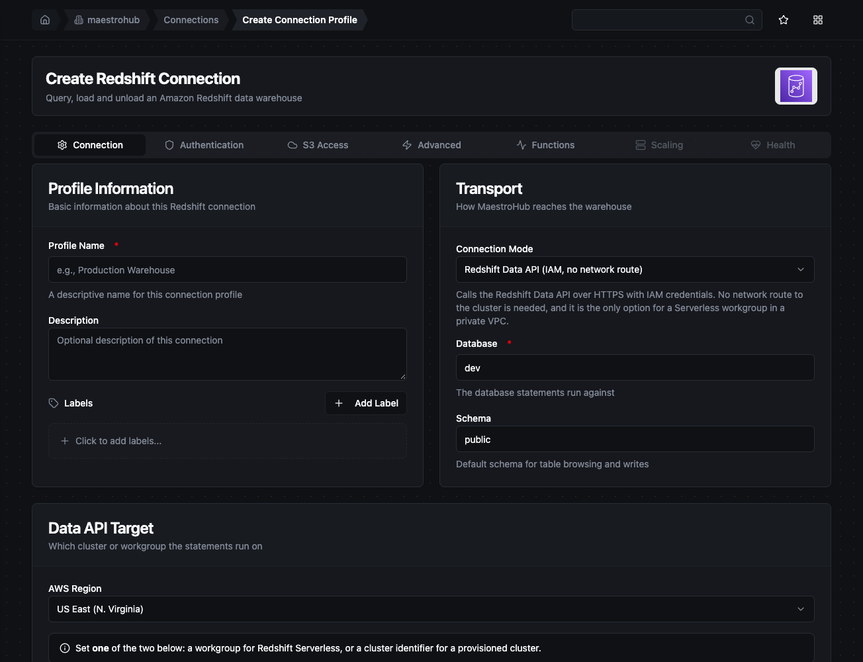Go to the Connections breadcrumb
The image size is (863, 662).
click(x=191, y=20)
